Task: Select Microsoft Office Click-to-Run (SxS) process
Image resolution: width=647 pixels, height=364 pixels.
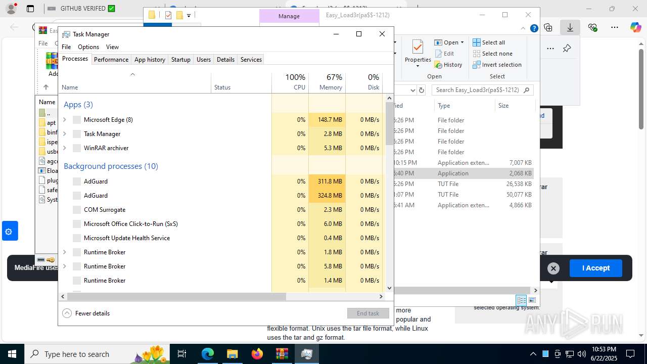Action: point(221,224)
